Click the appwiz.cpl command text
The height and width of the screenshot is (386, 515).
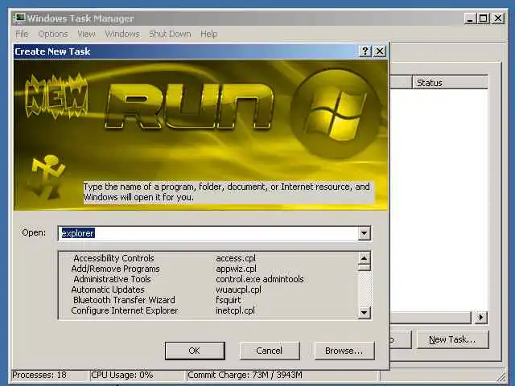(236, 269)
